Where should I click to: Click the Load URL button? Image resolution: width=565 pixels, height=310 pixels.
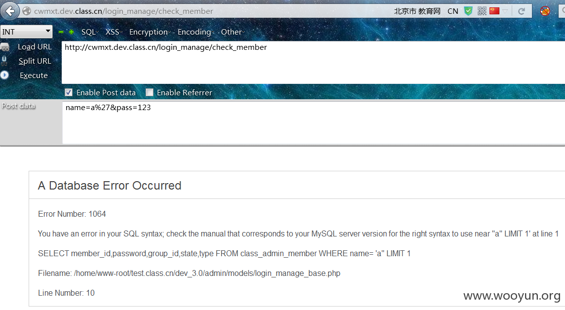pos(35,47)
